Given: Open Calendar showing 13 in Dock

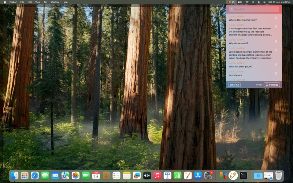Looking at the screenshot, I should click(96, 176).
